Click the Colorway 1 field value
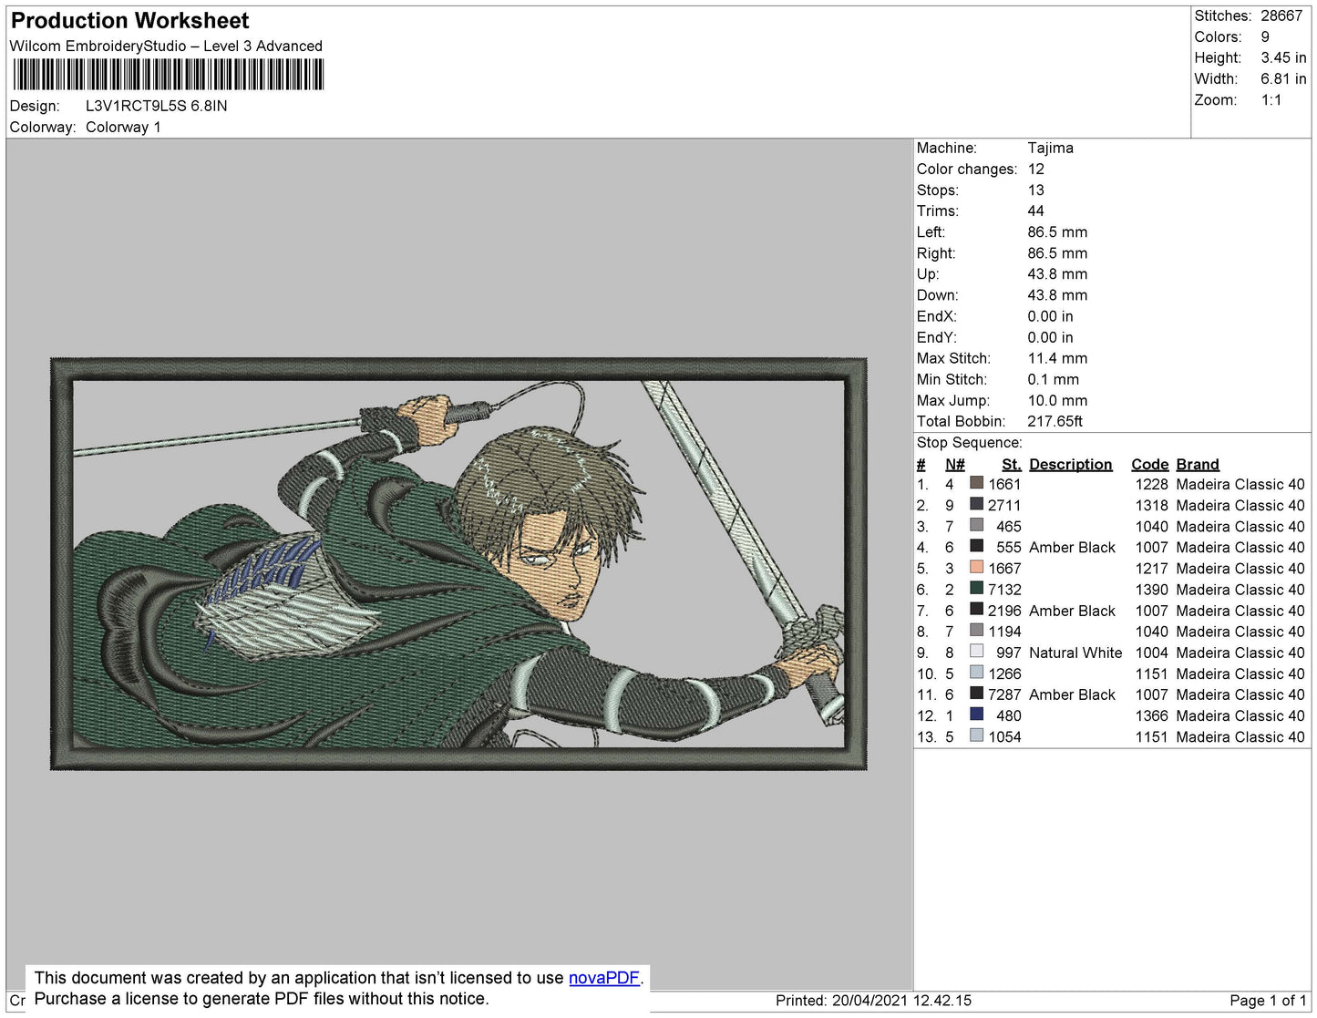 123,127
